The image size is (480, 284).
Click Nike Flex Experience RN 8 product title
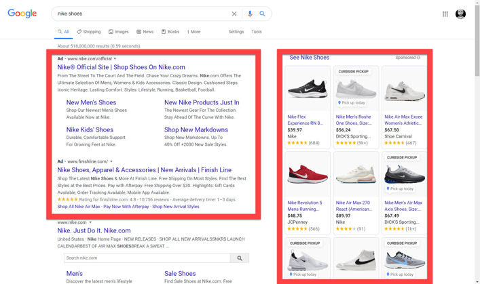305,120
